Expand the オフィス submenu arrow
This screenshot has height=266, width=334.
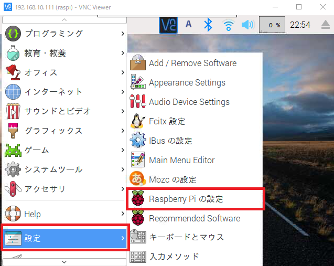(x=123, y=72)
